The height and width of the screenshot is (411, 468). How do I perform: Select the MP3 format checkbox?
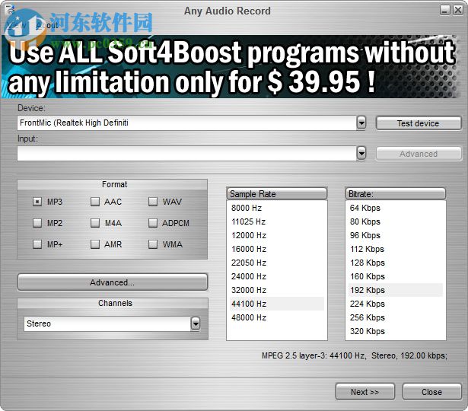[37, 202]
